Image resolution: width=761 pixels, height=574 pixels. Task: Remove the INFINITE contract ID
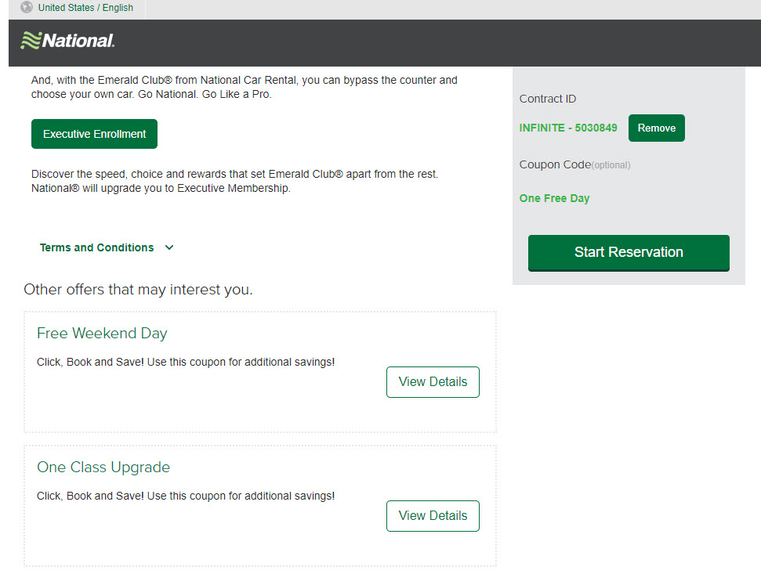tap(656, 128)
